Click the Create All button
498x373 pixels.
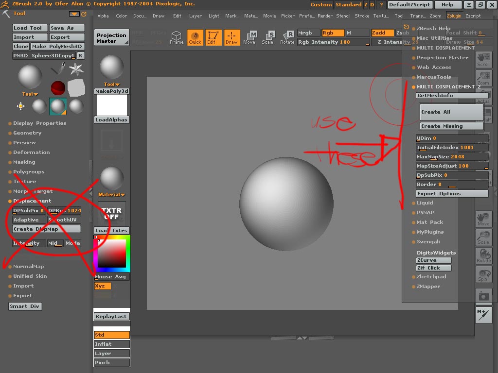point(451,112)
